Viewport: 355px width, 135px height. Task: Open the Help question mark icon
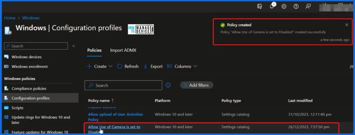coord(296,6)
